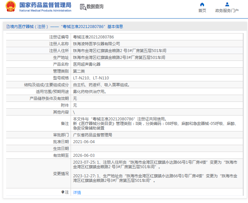Click the 2023-07-25 change record
The width and height of the screenshot is (248, 203).
[155, 164]
